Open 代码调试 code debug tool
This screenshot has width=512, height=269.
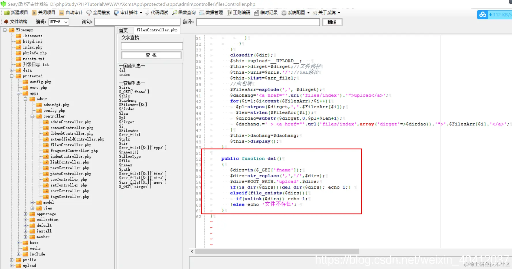coord(157,13)
